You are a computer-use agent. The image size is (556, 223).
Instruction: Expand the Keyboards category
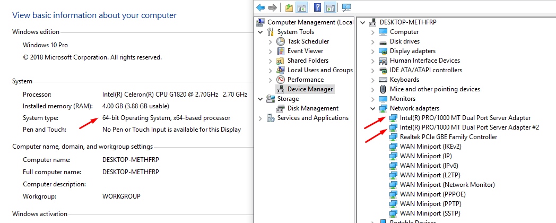coord(372,80)
